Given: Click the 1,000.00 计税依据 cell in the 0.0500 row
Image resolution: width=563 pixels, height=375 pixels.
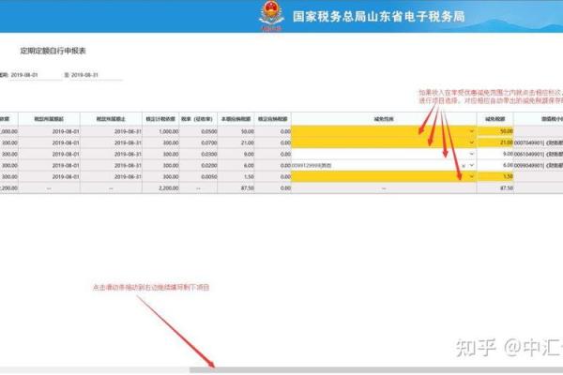Looking at the screenshot, I should pyautogui.click(x=160, y=131).
